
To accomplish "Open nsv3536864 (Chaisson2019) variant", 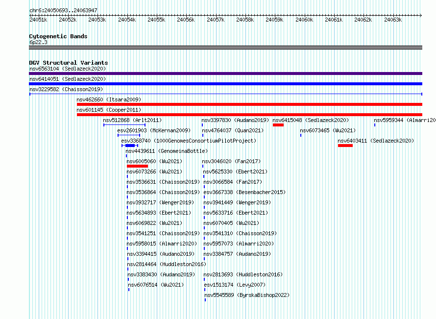I will pos(163,192).
